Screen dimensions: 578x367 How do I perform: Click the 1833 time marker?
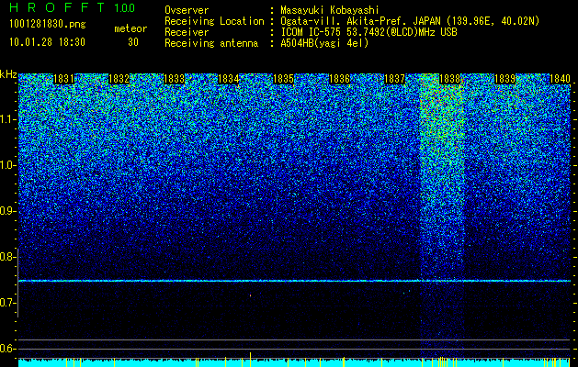tap(174, 79)
